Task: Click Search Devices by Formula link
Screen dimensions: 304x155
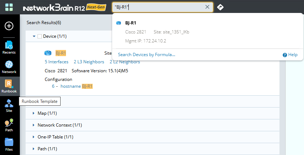Action: 146,55
